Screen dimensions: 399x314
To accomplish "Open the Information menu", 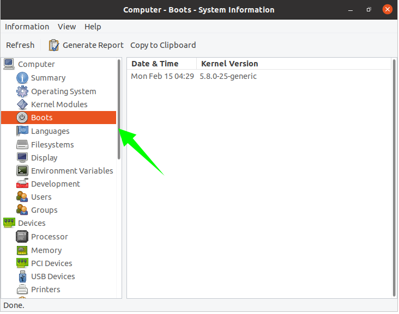I will 27,27.
